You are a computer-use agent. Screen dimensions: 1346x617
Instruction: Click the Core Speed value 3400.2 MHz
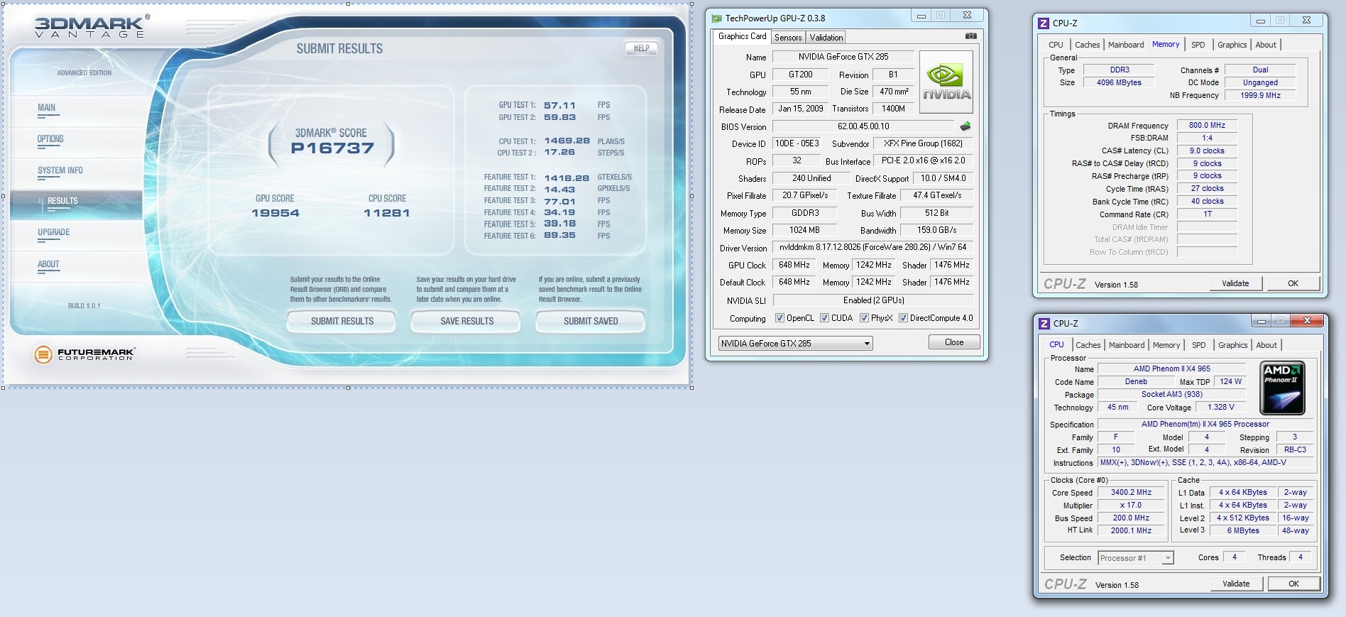pos(1131,492)
